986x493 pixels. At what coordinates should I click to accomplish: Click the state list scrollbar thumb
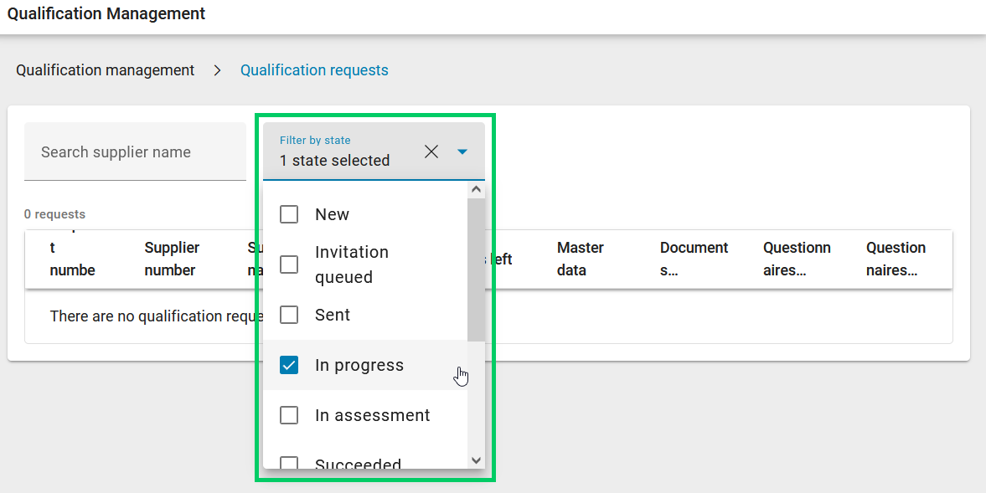pyautogui.click(x=476, y=268)
